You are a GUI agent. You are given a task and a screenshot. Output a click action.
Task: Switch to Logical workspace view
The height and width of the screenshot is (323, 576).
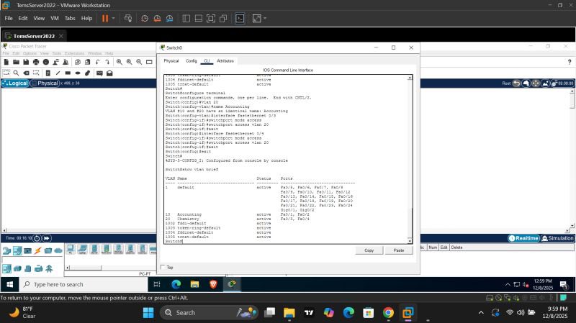tap(15, 83)
